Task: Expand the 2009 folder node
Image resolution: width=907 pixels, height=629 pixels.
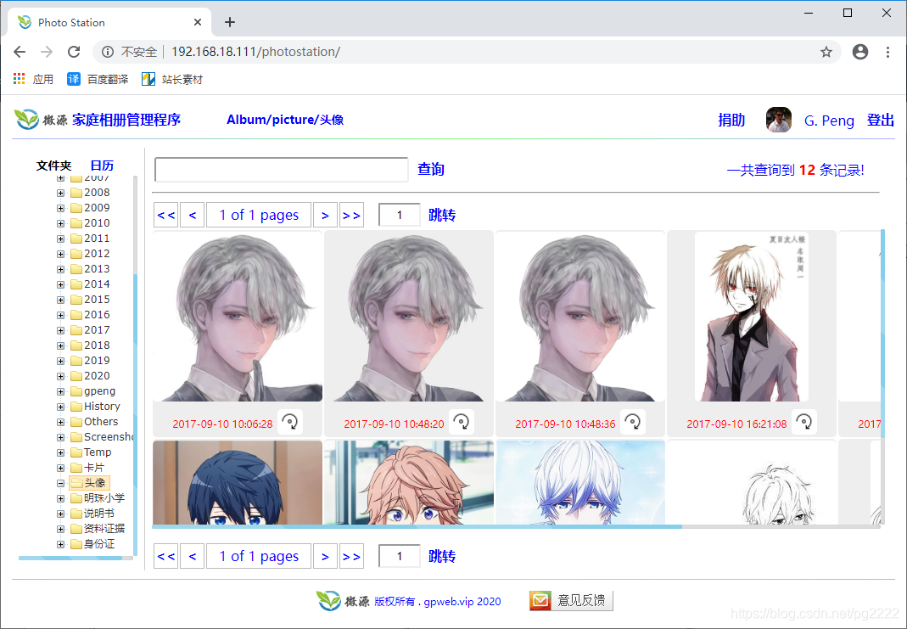Action: click(60, 208)
